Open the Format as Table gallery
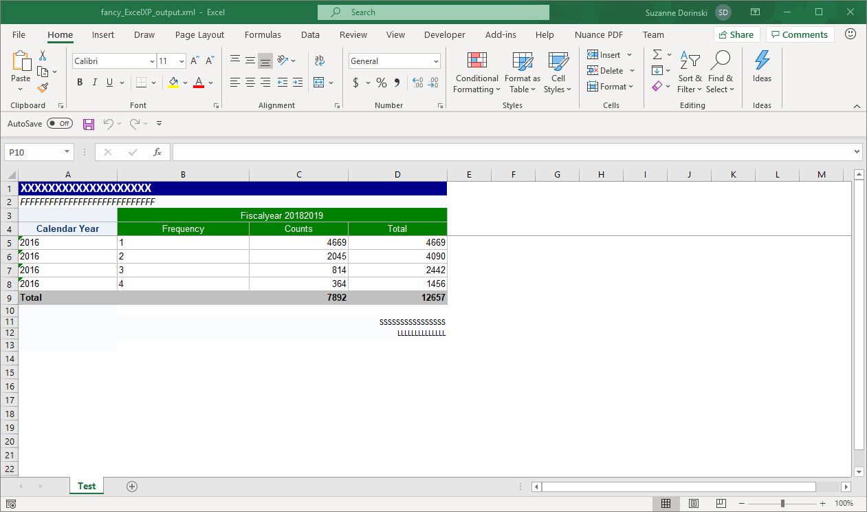 (522, 72)
